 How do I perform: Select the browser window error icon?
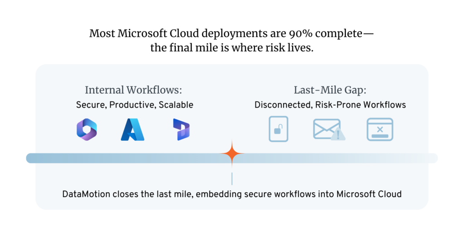(380, 129)
